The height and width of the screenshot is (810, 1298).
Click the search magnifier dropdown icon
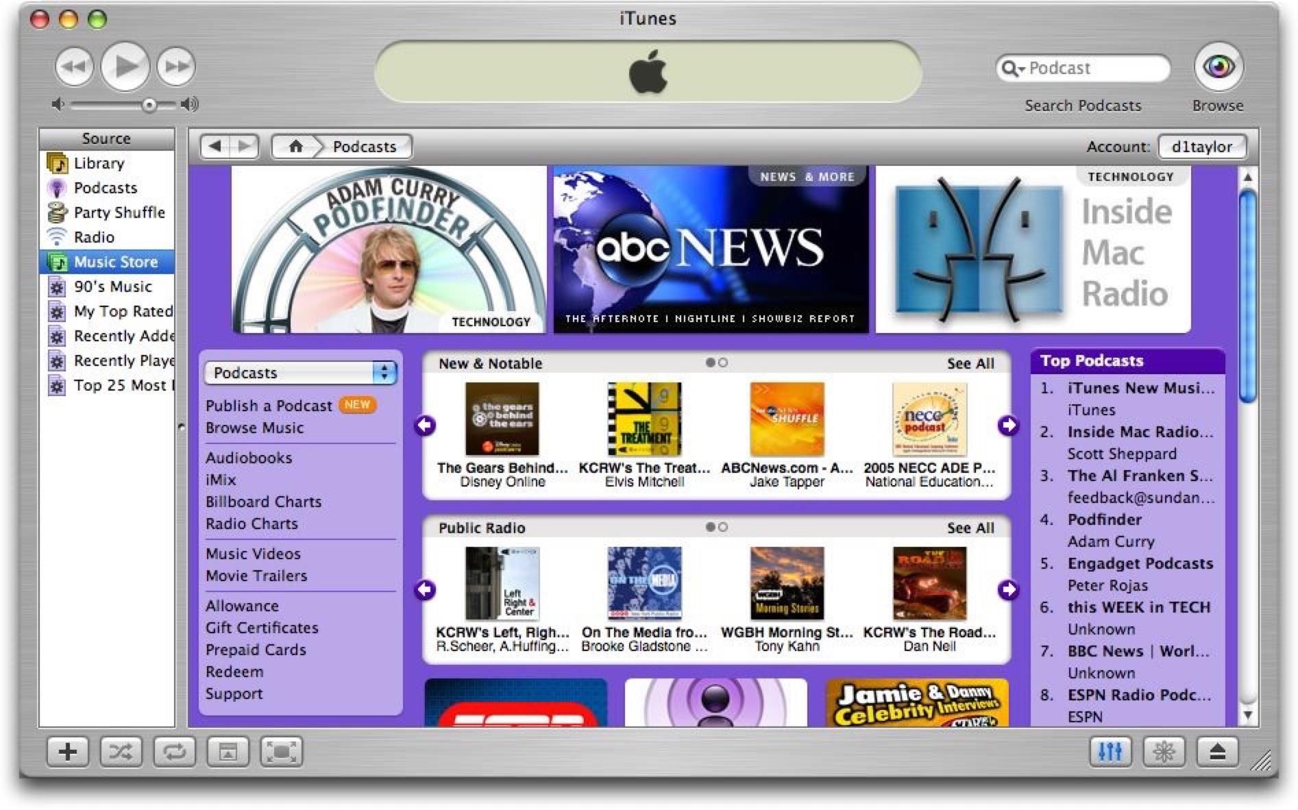click(1013, 68)
